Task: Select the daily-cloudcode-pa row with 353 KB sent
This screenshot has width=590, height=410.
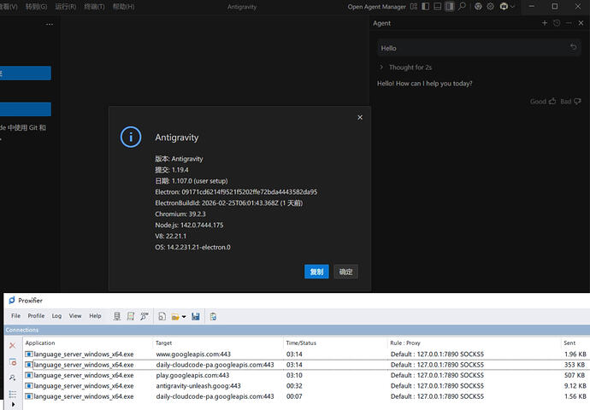Action: click(306, 365)
